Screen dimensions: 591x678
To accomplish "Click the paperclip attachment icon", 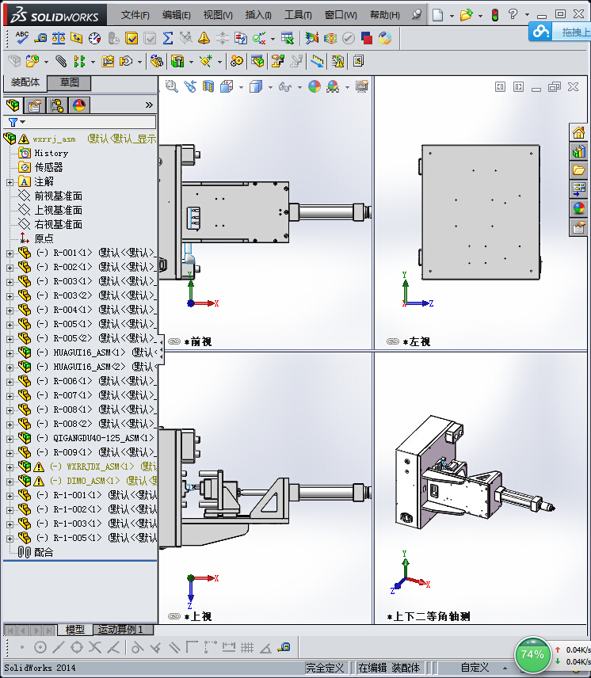I will [x=61, y=62].
